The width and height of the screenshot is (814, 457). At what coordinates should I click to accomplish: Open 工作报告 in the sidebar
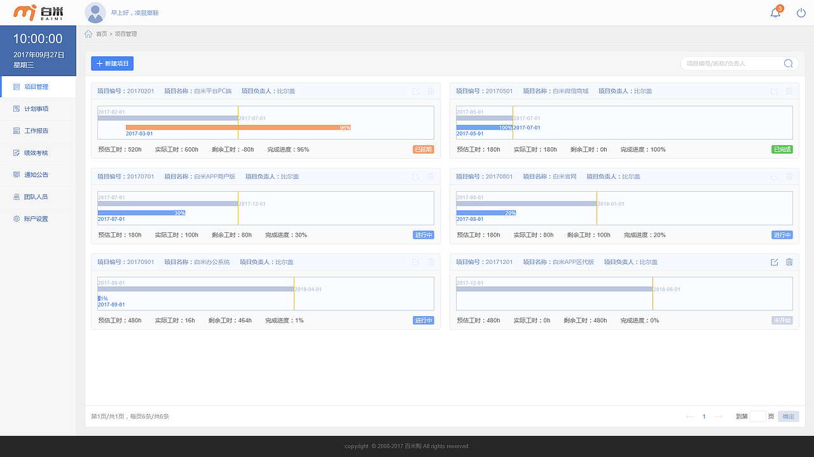38,131
